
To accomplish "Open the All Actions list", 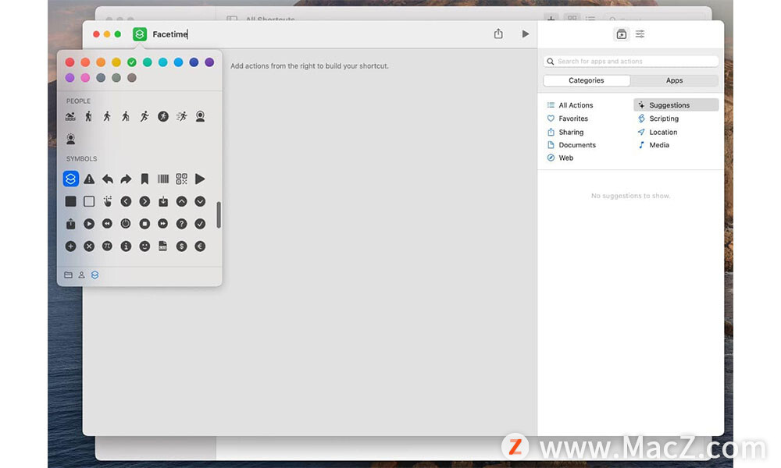I will coord(575,105).
